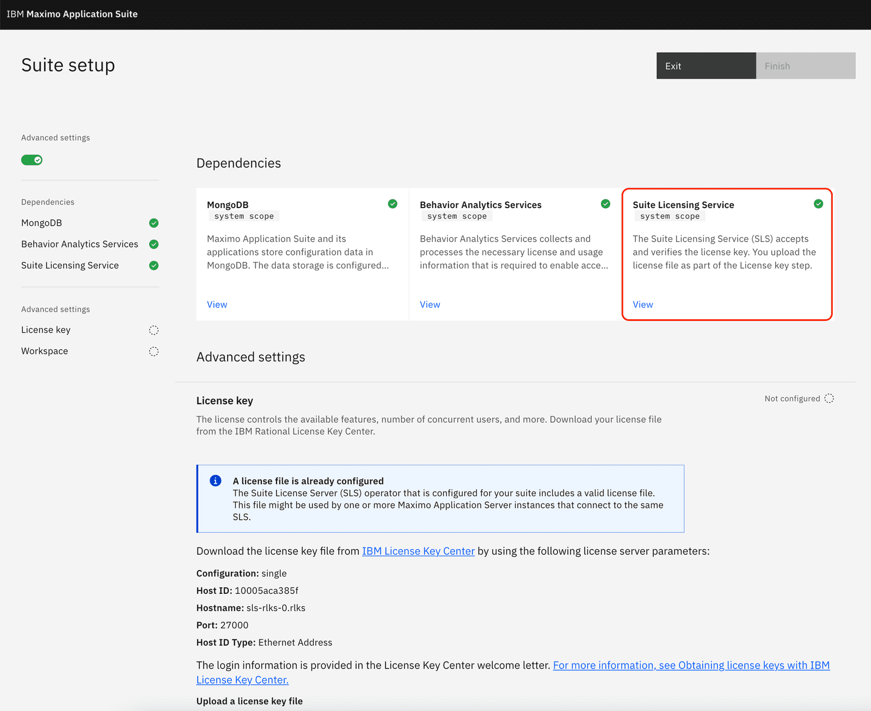Click the pending status circle next to Workspace
Image resolution: width=871 pixels, height=711 pixels.
(x=154, y=351)
